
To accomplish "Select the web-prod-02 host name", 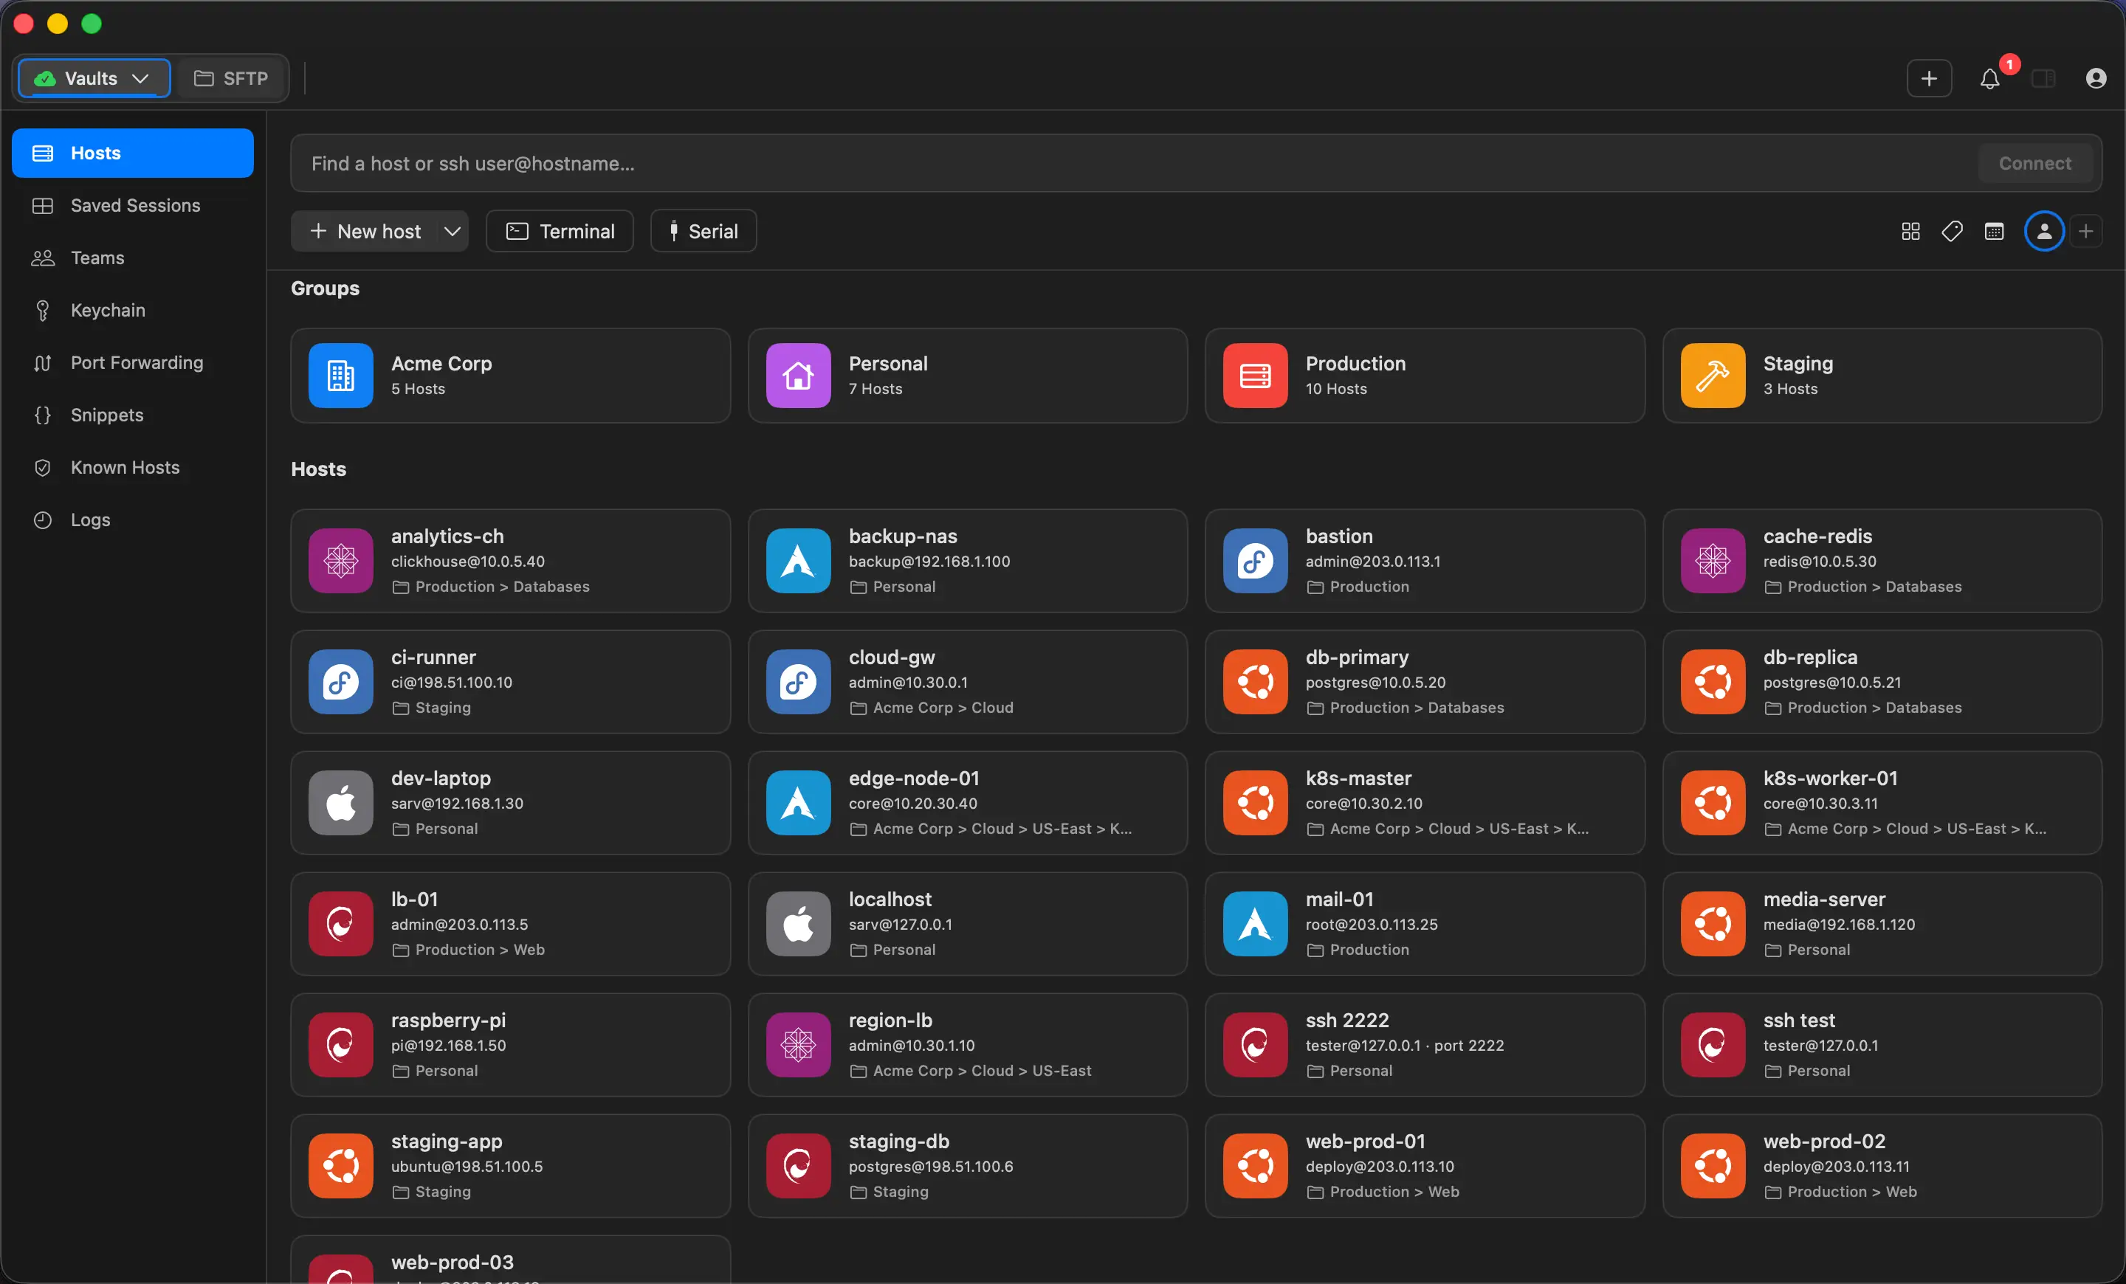I will tap(1823, 1141).
